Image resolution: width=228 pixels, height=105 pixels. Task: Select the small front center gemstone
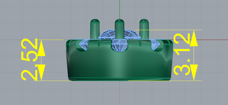pyautogui.click(x=120, y=46)
